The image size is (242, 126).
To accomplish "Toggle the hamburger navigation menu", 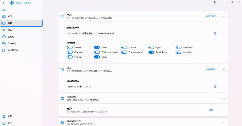I will pyautogui.click(x=4, y=10).
